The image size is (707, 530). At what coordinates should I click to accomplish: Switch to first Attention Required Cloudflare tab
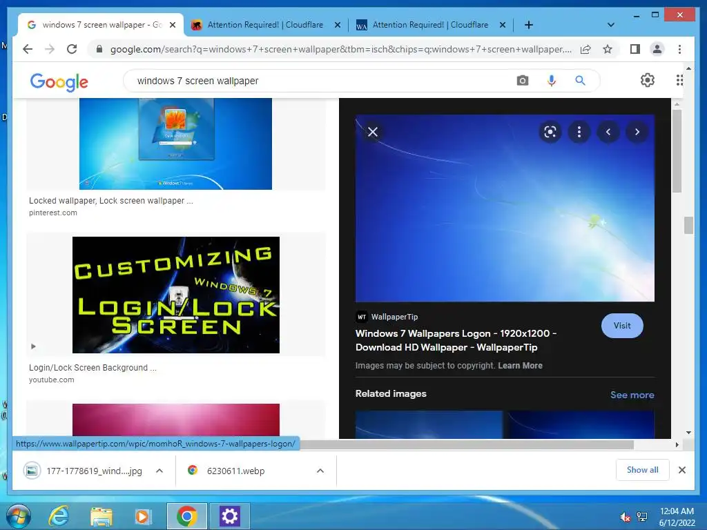point(265,25)
